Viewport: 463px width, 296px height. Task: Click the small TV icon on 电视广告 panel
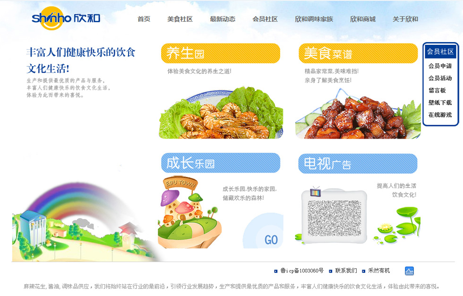[316, 192]
